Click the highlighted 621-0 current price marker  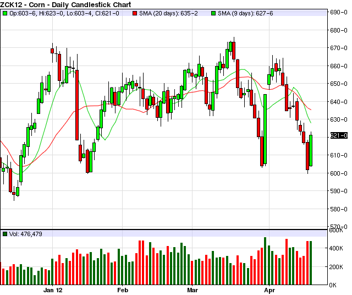(x=339, y=136)
